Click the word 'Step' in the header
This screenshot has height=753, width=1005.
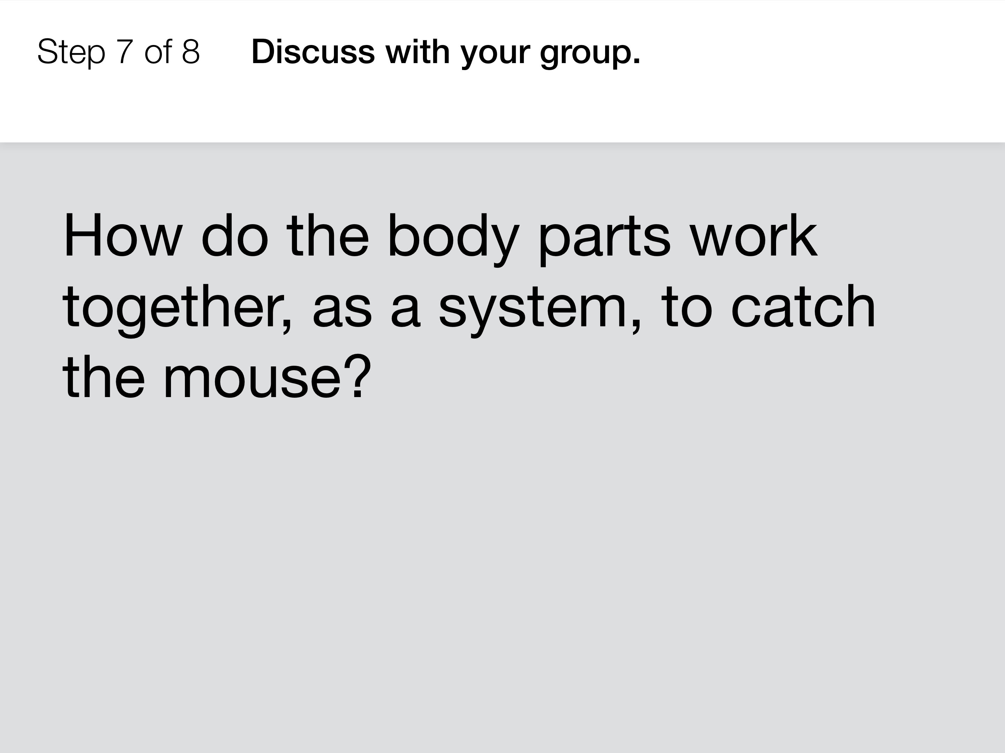[x=71, y=53]
